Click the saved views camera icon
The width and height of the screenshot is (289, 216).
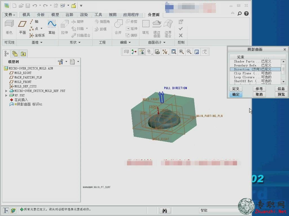(x=157, y=52)
